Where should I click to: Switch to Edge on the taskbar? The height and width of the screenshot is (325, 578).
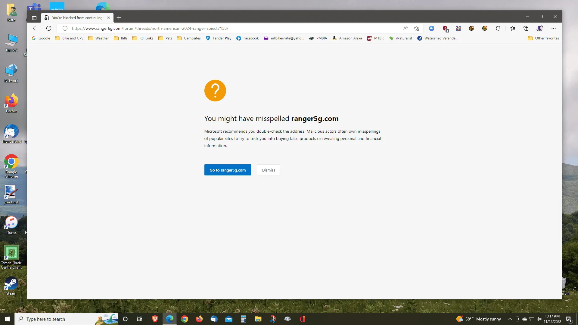(x=170, y=319)
